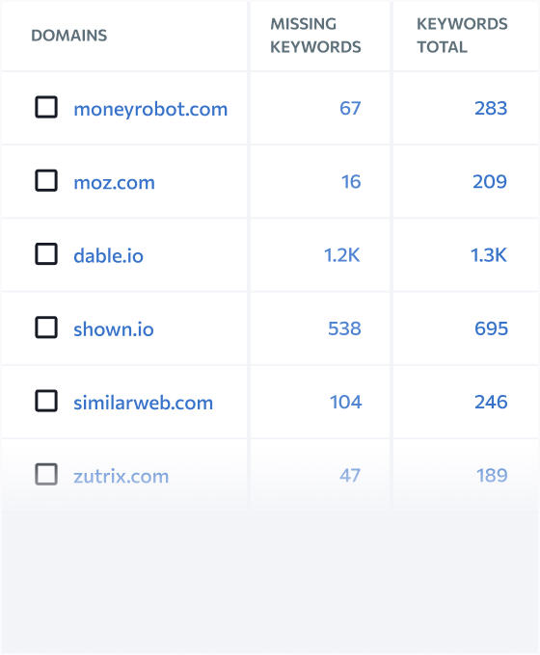Viewport: 540px width, 655px height.
Task: Open 209 total keywords for moz.com
Action: click(490, 182)
